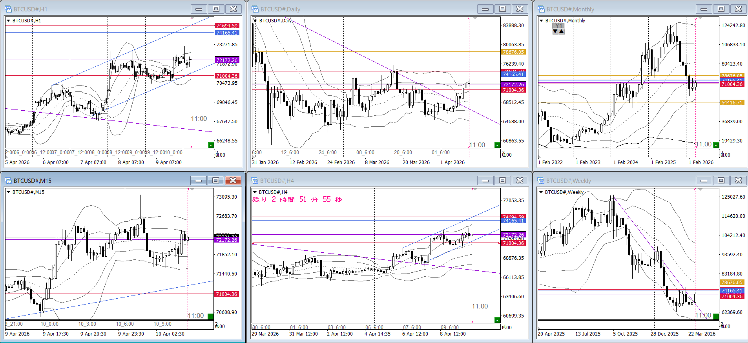
Task: Click the chart shift triangle atop Daily chart
Action: (475, 18)
